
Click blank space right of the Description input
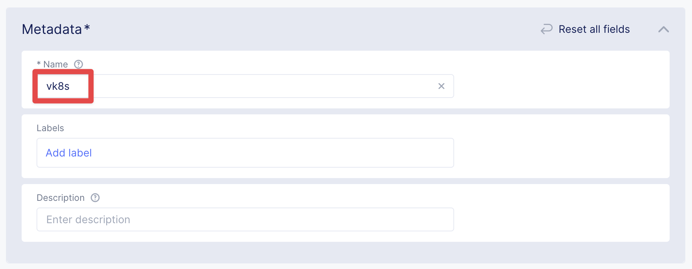tap(559, 219)
